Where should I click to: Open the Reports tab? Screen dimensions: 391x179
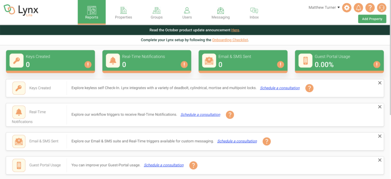[92, 12]
